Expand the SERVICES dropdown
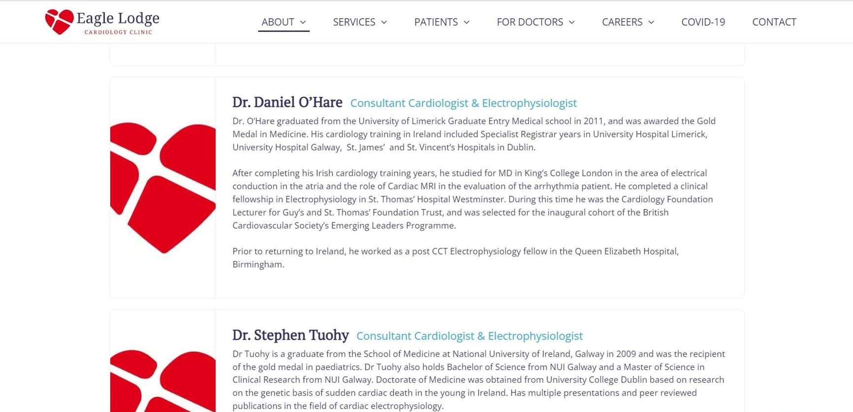853x412 pixels. (354, 22)
